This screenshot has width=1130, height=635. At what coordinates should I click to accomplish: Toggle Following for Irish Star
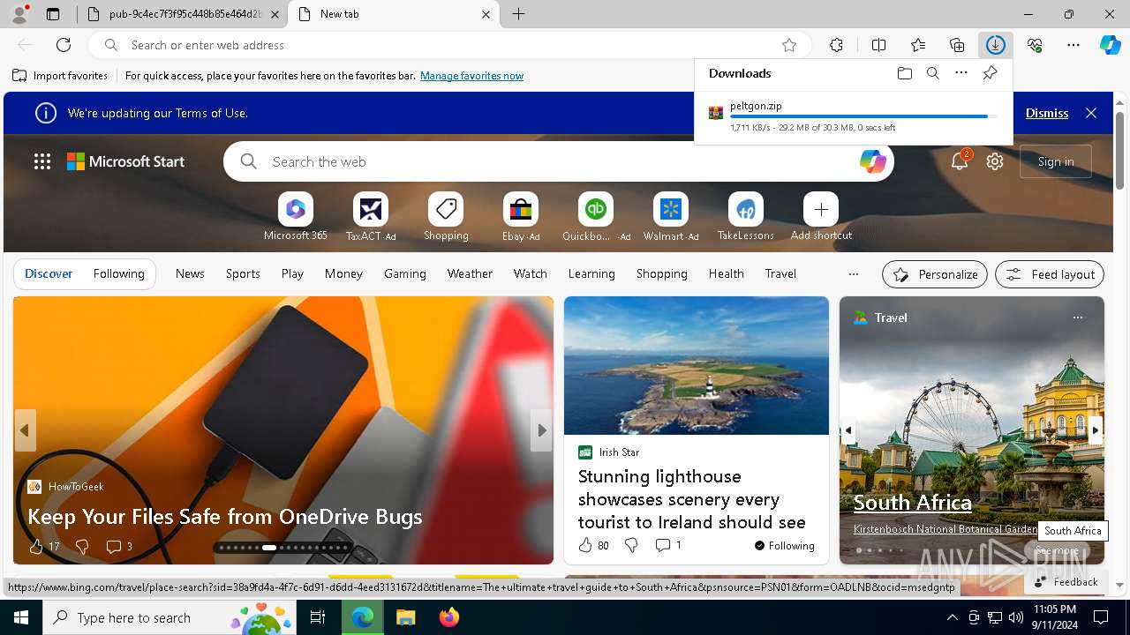coord(784,546)
